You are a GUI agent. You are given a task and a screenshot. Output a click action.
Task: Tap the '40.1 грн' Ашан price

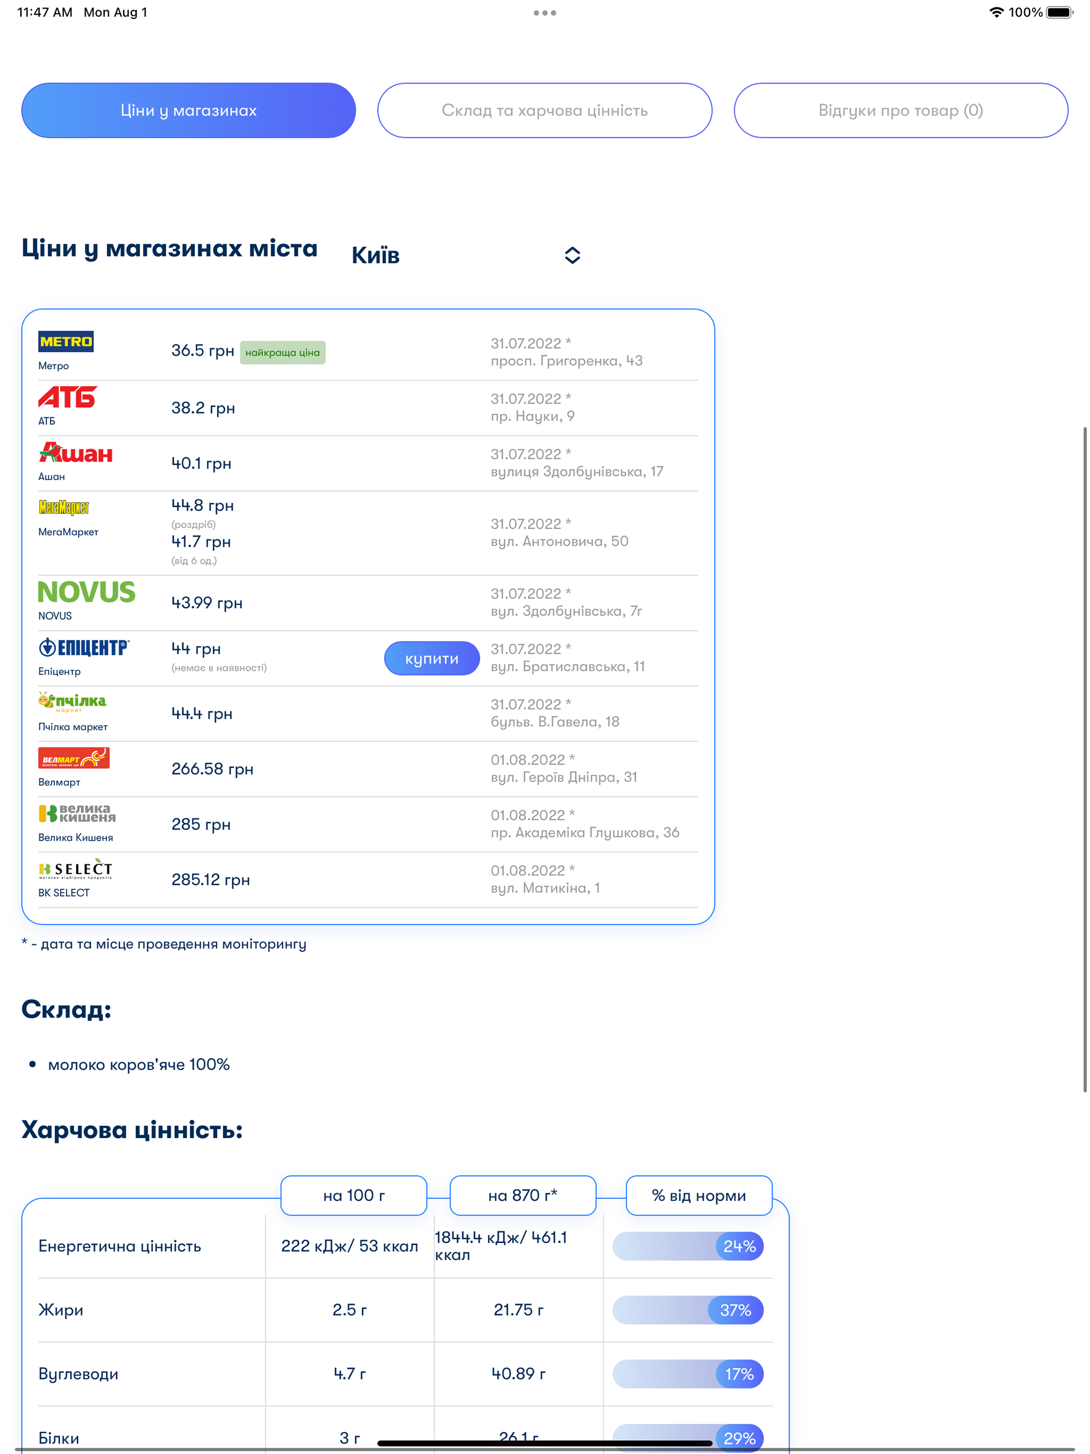201,463
